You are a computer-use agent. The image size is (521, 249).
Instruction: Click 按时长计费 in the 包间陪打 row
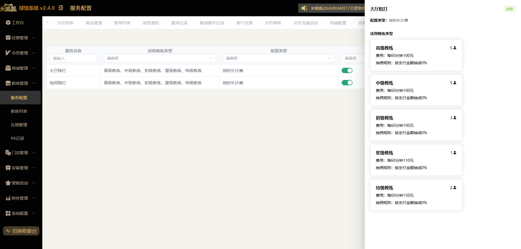[x=233, y=83]
